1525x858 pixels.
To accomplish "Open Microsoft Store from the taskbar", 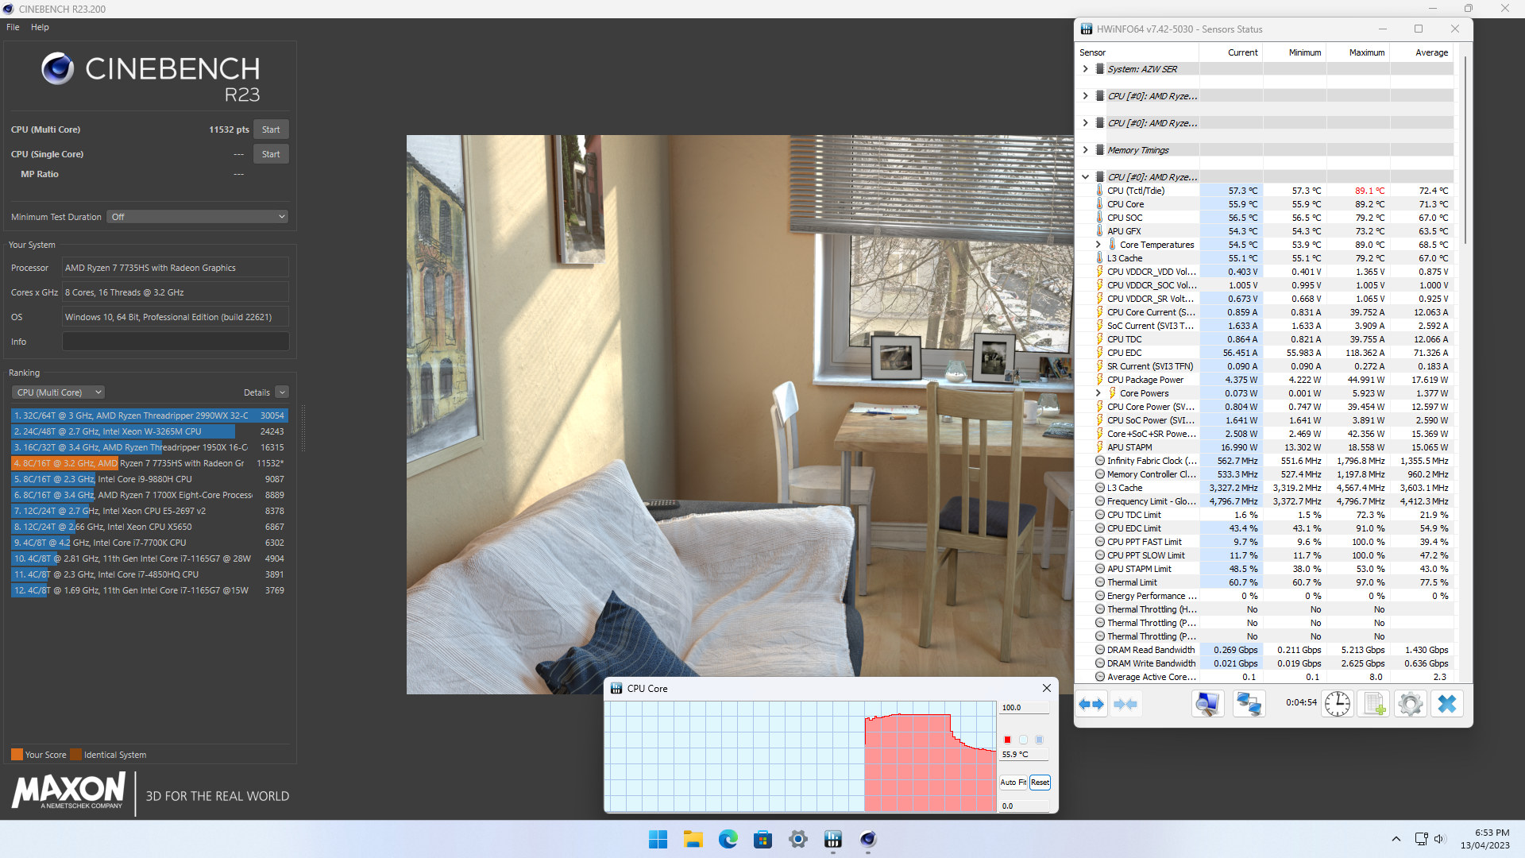I will coord(763,839).
